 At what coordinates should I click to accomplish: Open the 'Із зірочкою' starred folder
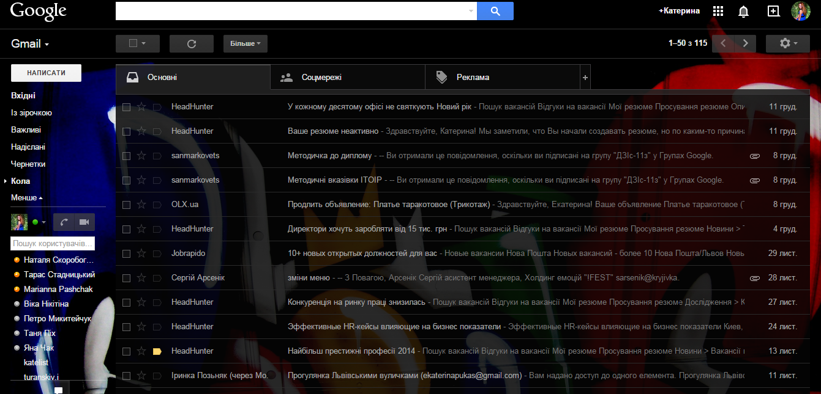coord(31,112)
